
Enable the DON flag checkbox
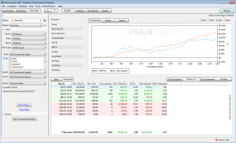(11, 62)
